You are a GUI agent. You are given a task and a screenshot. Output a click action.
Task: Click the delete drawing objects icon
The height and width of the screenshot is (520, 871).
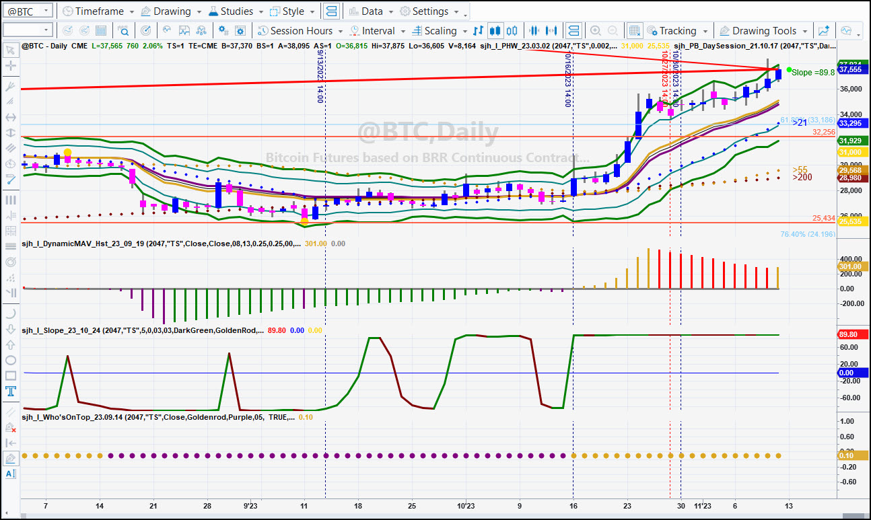(10, 427)
